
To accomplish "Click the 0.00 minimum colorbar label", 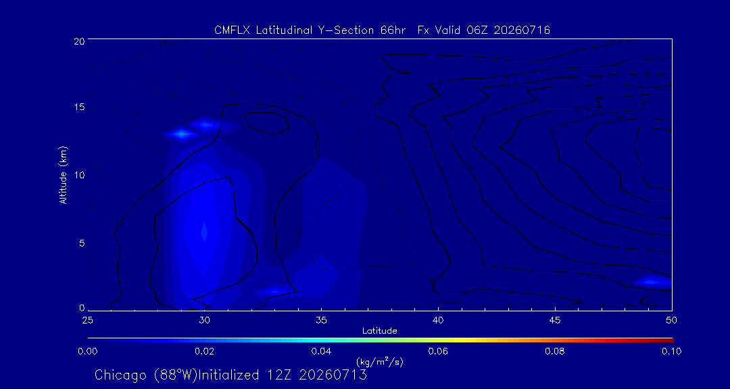I will coord(89,351).
